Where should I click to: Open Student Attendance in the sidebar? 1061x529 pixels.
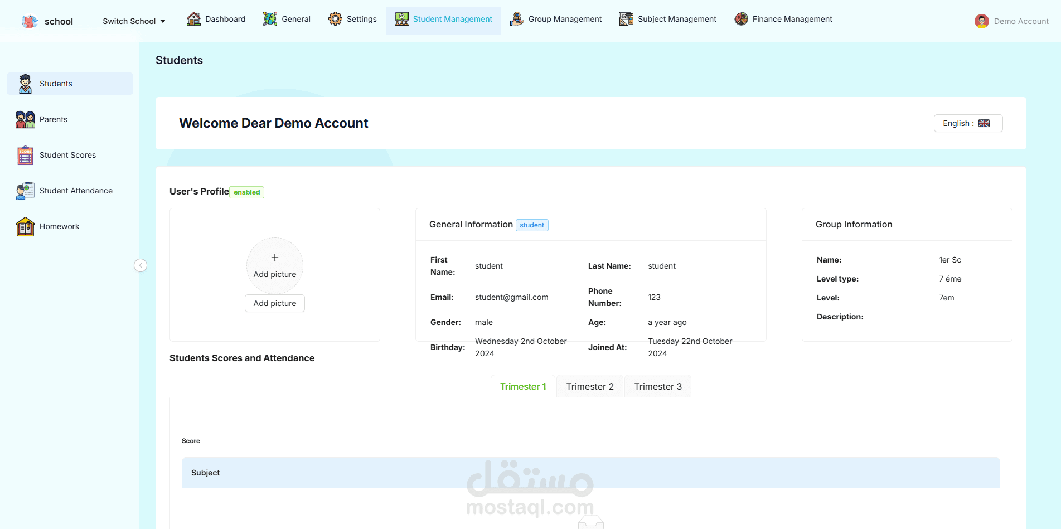[70, 191]
